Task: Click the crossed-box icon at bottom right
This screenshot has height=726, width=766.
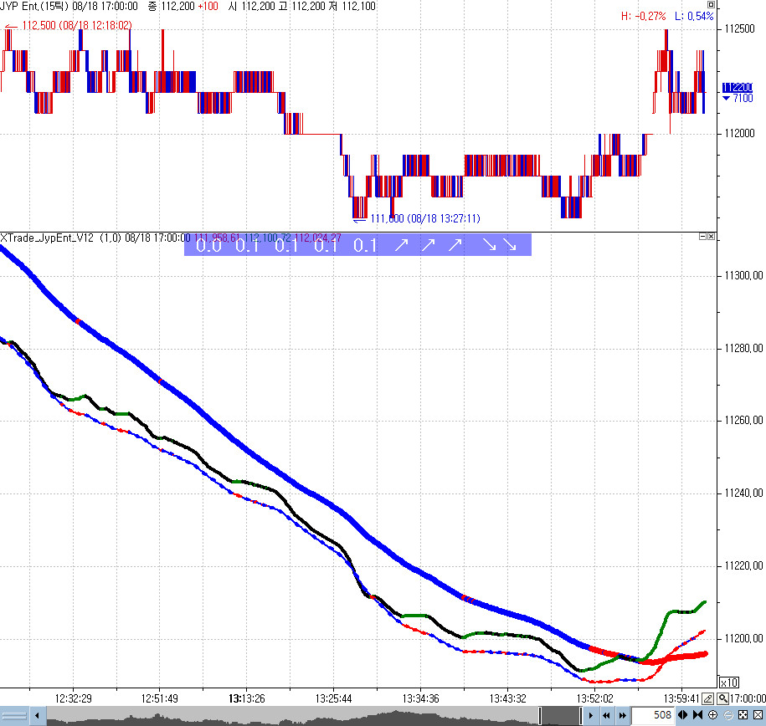Action: [x=756, y=715]
